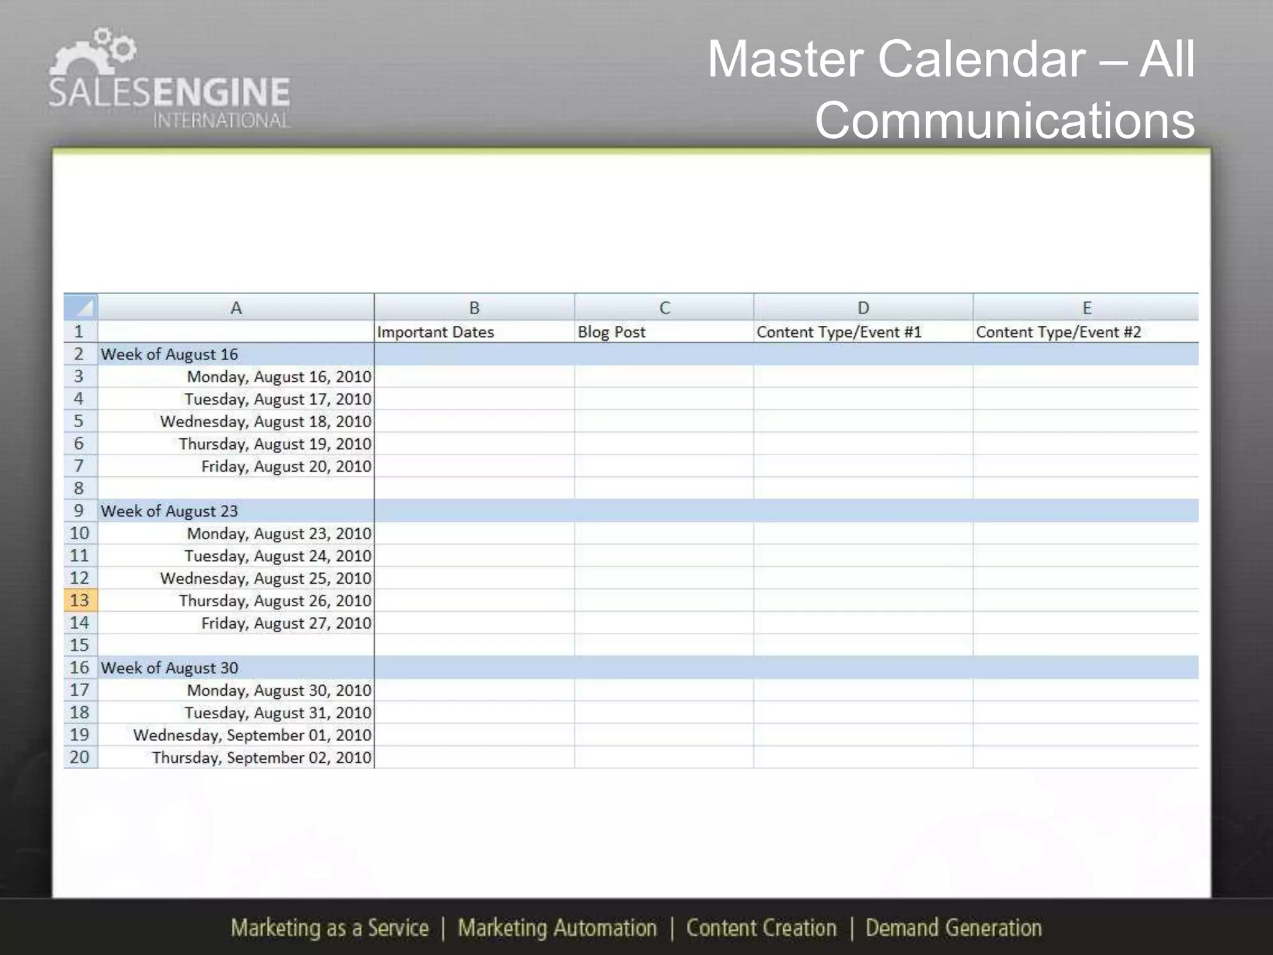Select the 'Monday, August 16, 2010' cell
The height and width of the screenshot is (955, 1273).
click(236, 376)
